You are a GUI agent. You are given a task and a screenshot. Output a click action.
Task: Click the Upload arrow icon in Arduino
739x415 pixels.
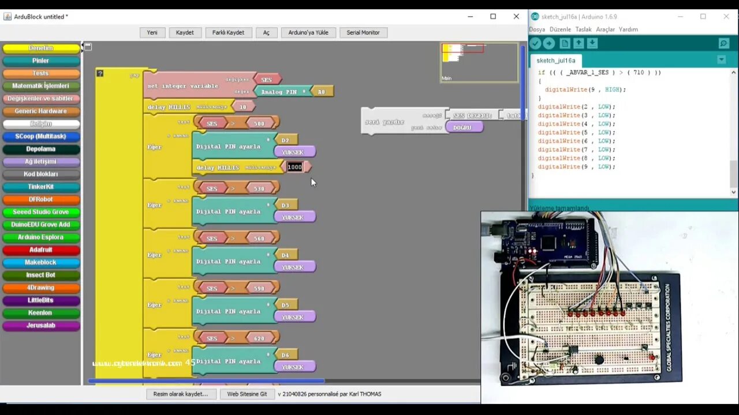[x=549, y=43]
